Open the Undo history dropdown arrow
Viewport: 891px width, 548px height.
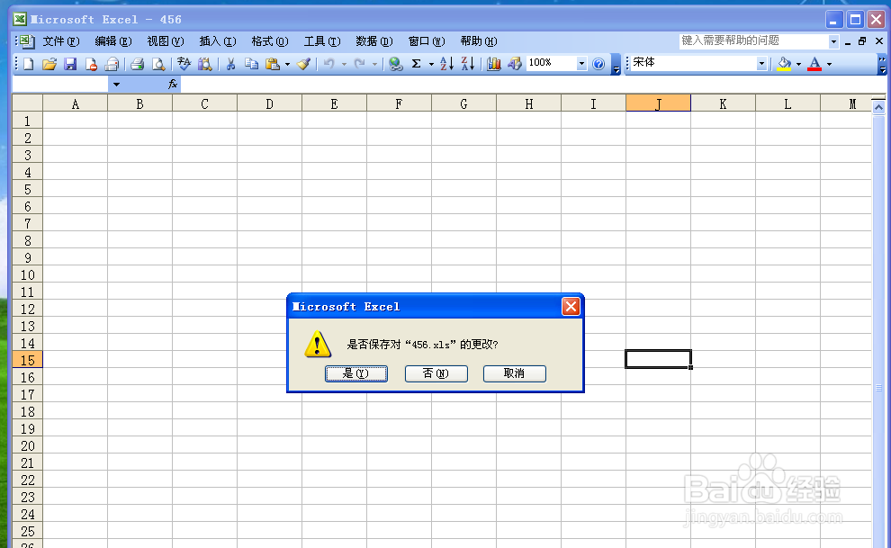(344, 64)
